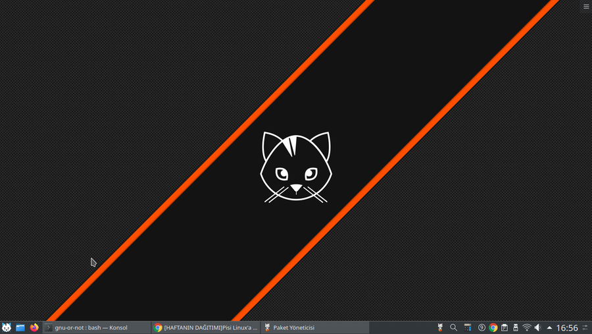Launch Firefox from the panel
Image resolution: width=592 pixels, height=334 pixels.
click(x=34, y=327)
